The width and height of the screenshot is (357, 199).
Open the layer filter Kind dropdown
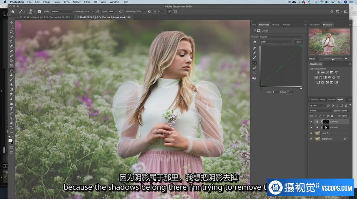(x=317, y=105)
